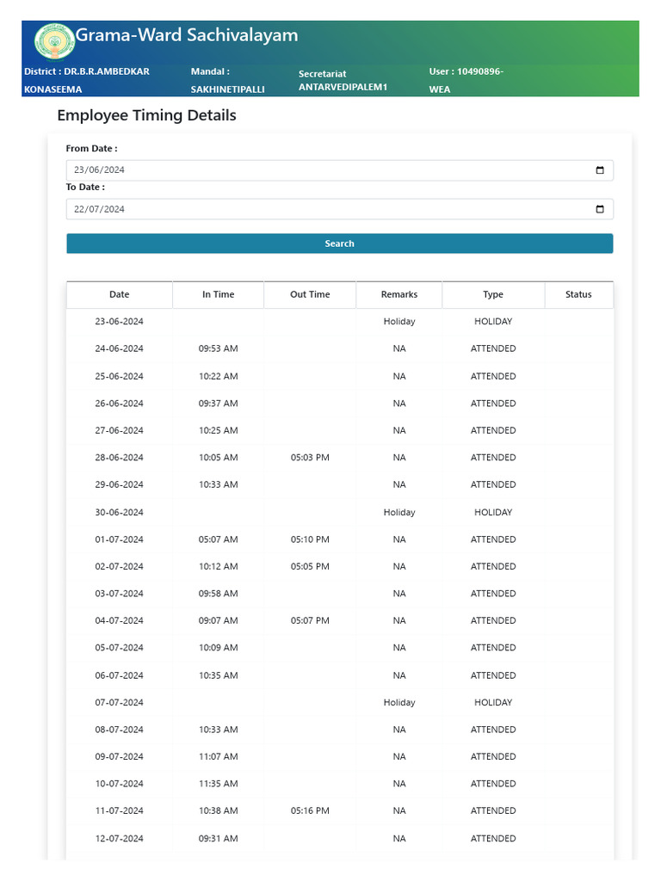Click the User 10490896- WEA header text
Screen dimensions: 661x881
point(466,80)
